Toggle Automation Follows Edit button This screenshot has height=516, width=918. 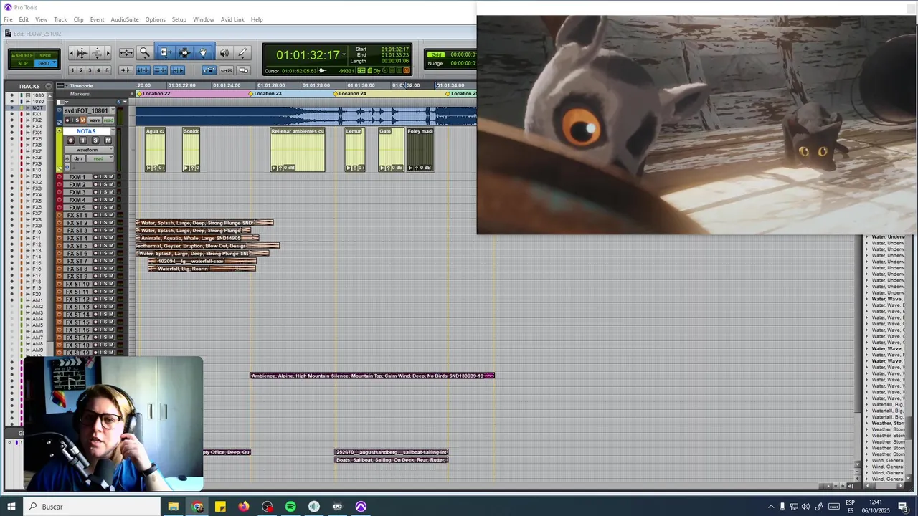coord(209,70)
